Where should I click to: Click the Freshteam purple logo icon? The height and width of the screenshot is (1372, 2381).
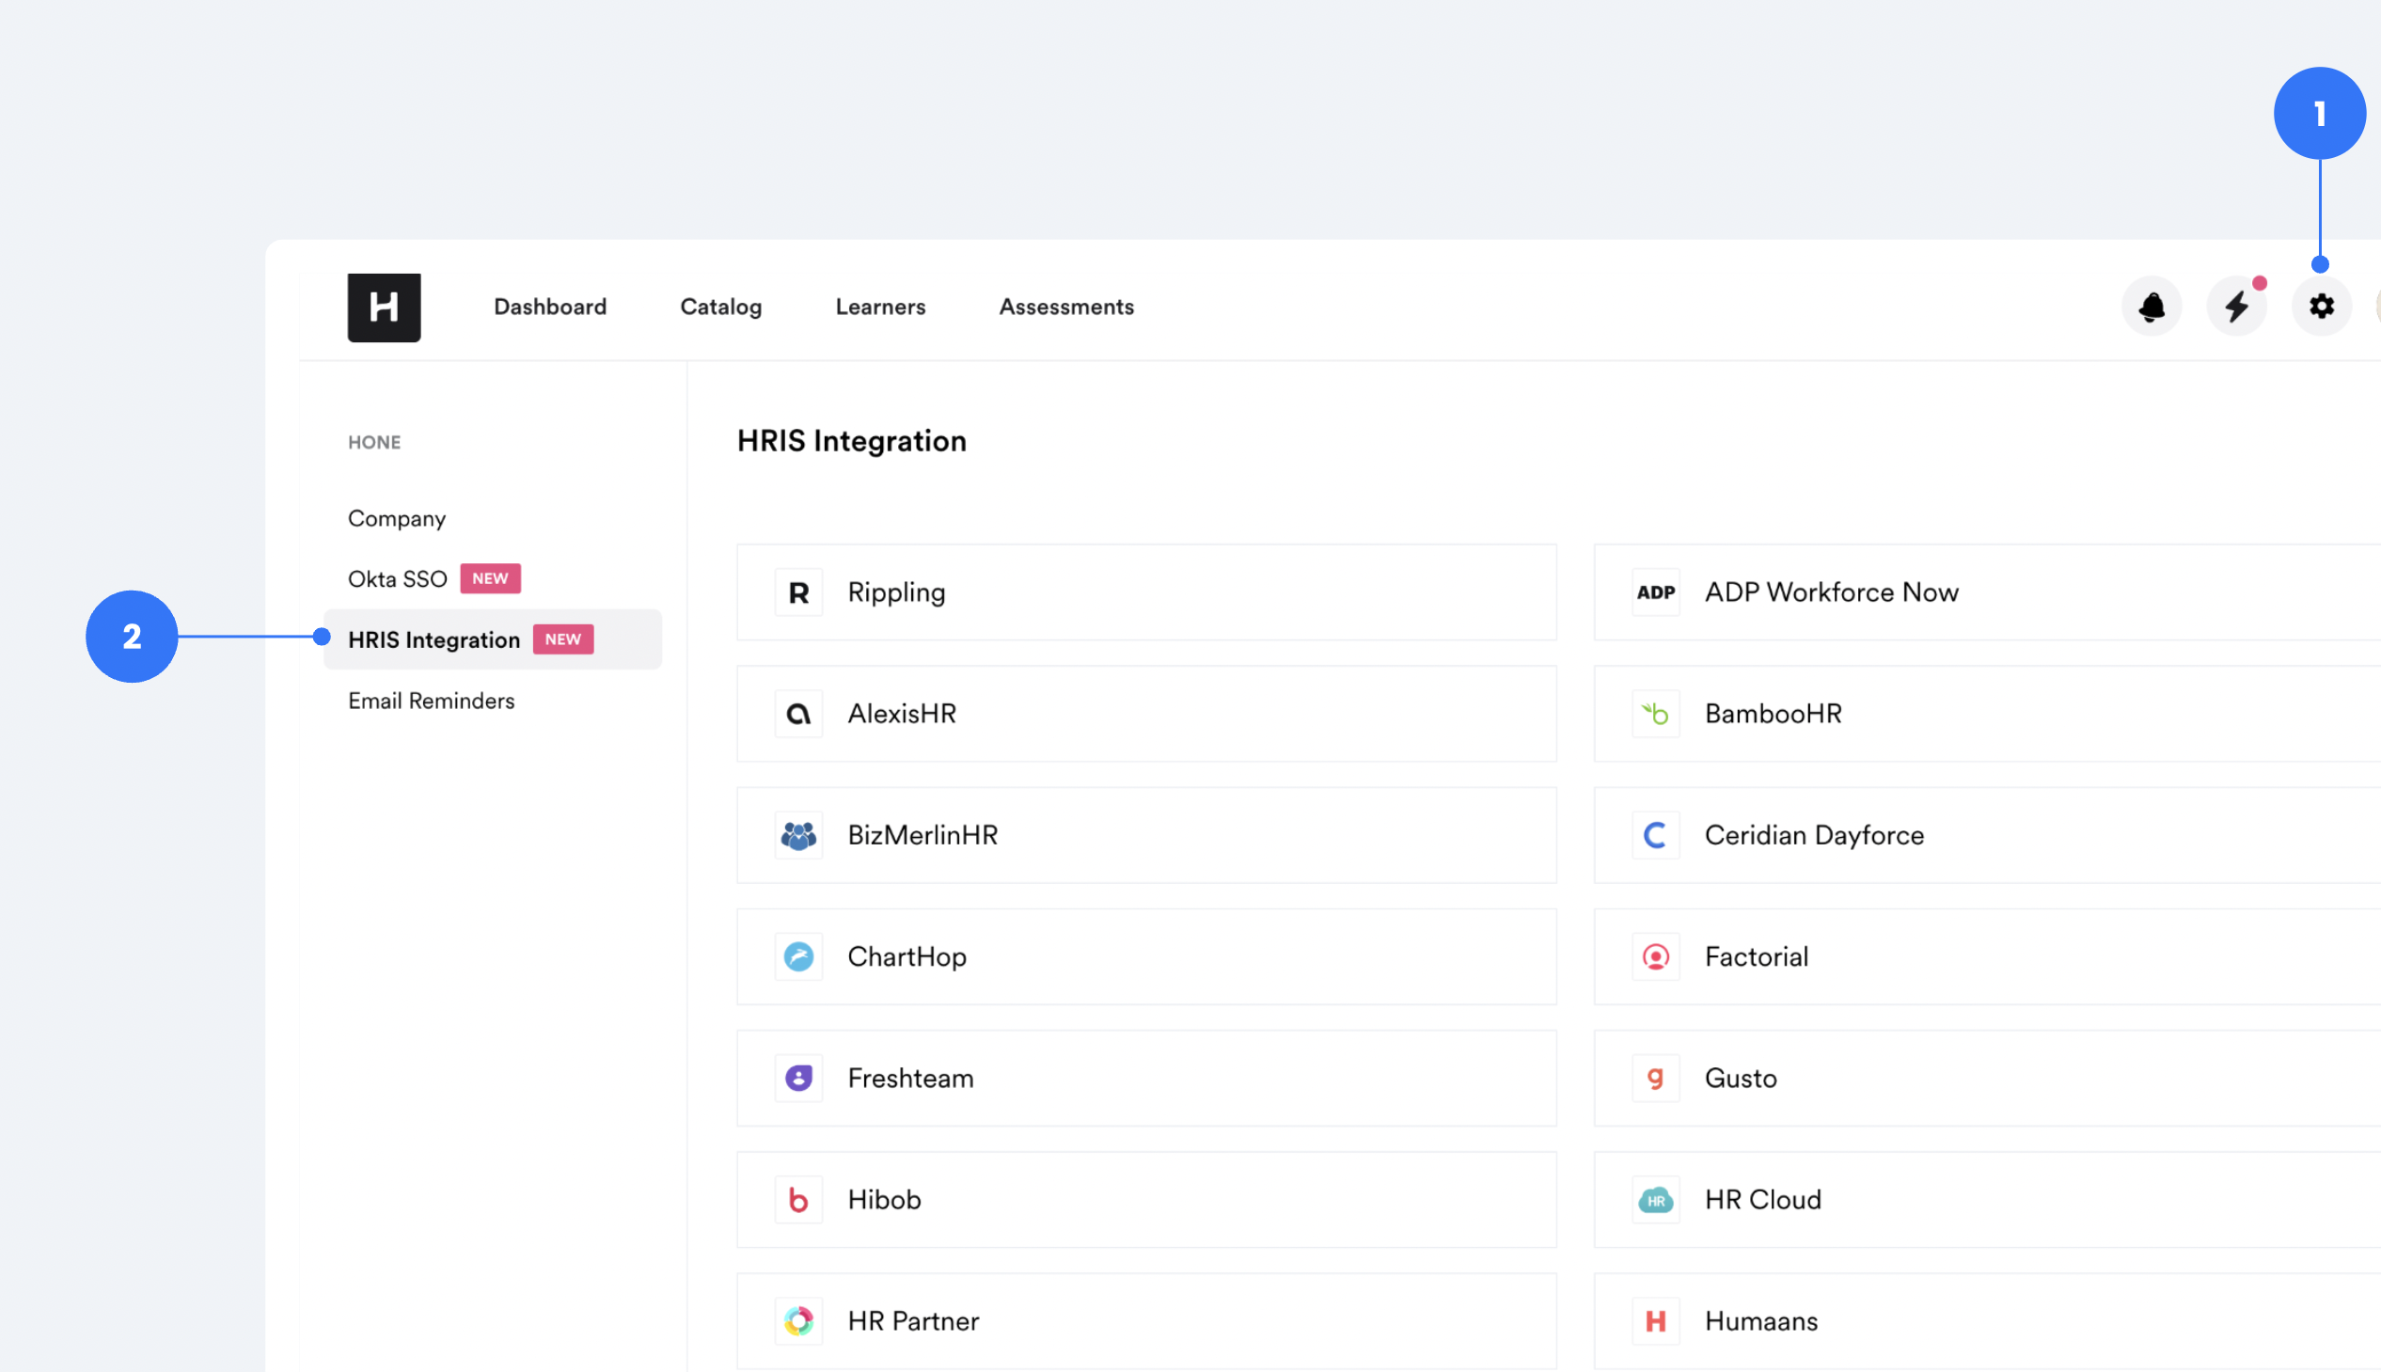798,1079
